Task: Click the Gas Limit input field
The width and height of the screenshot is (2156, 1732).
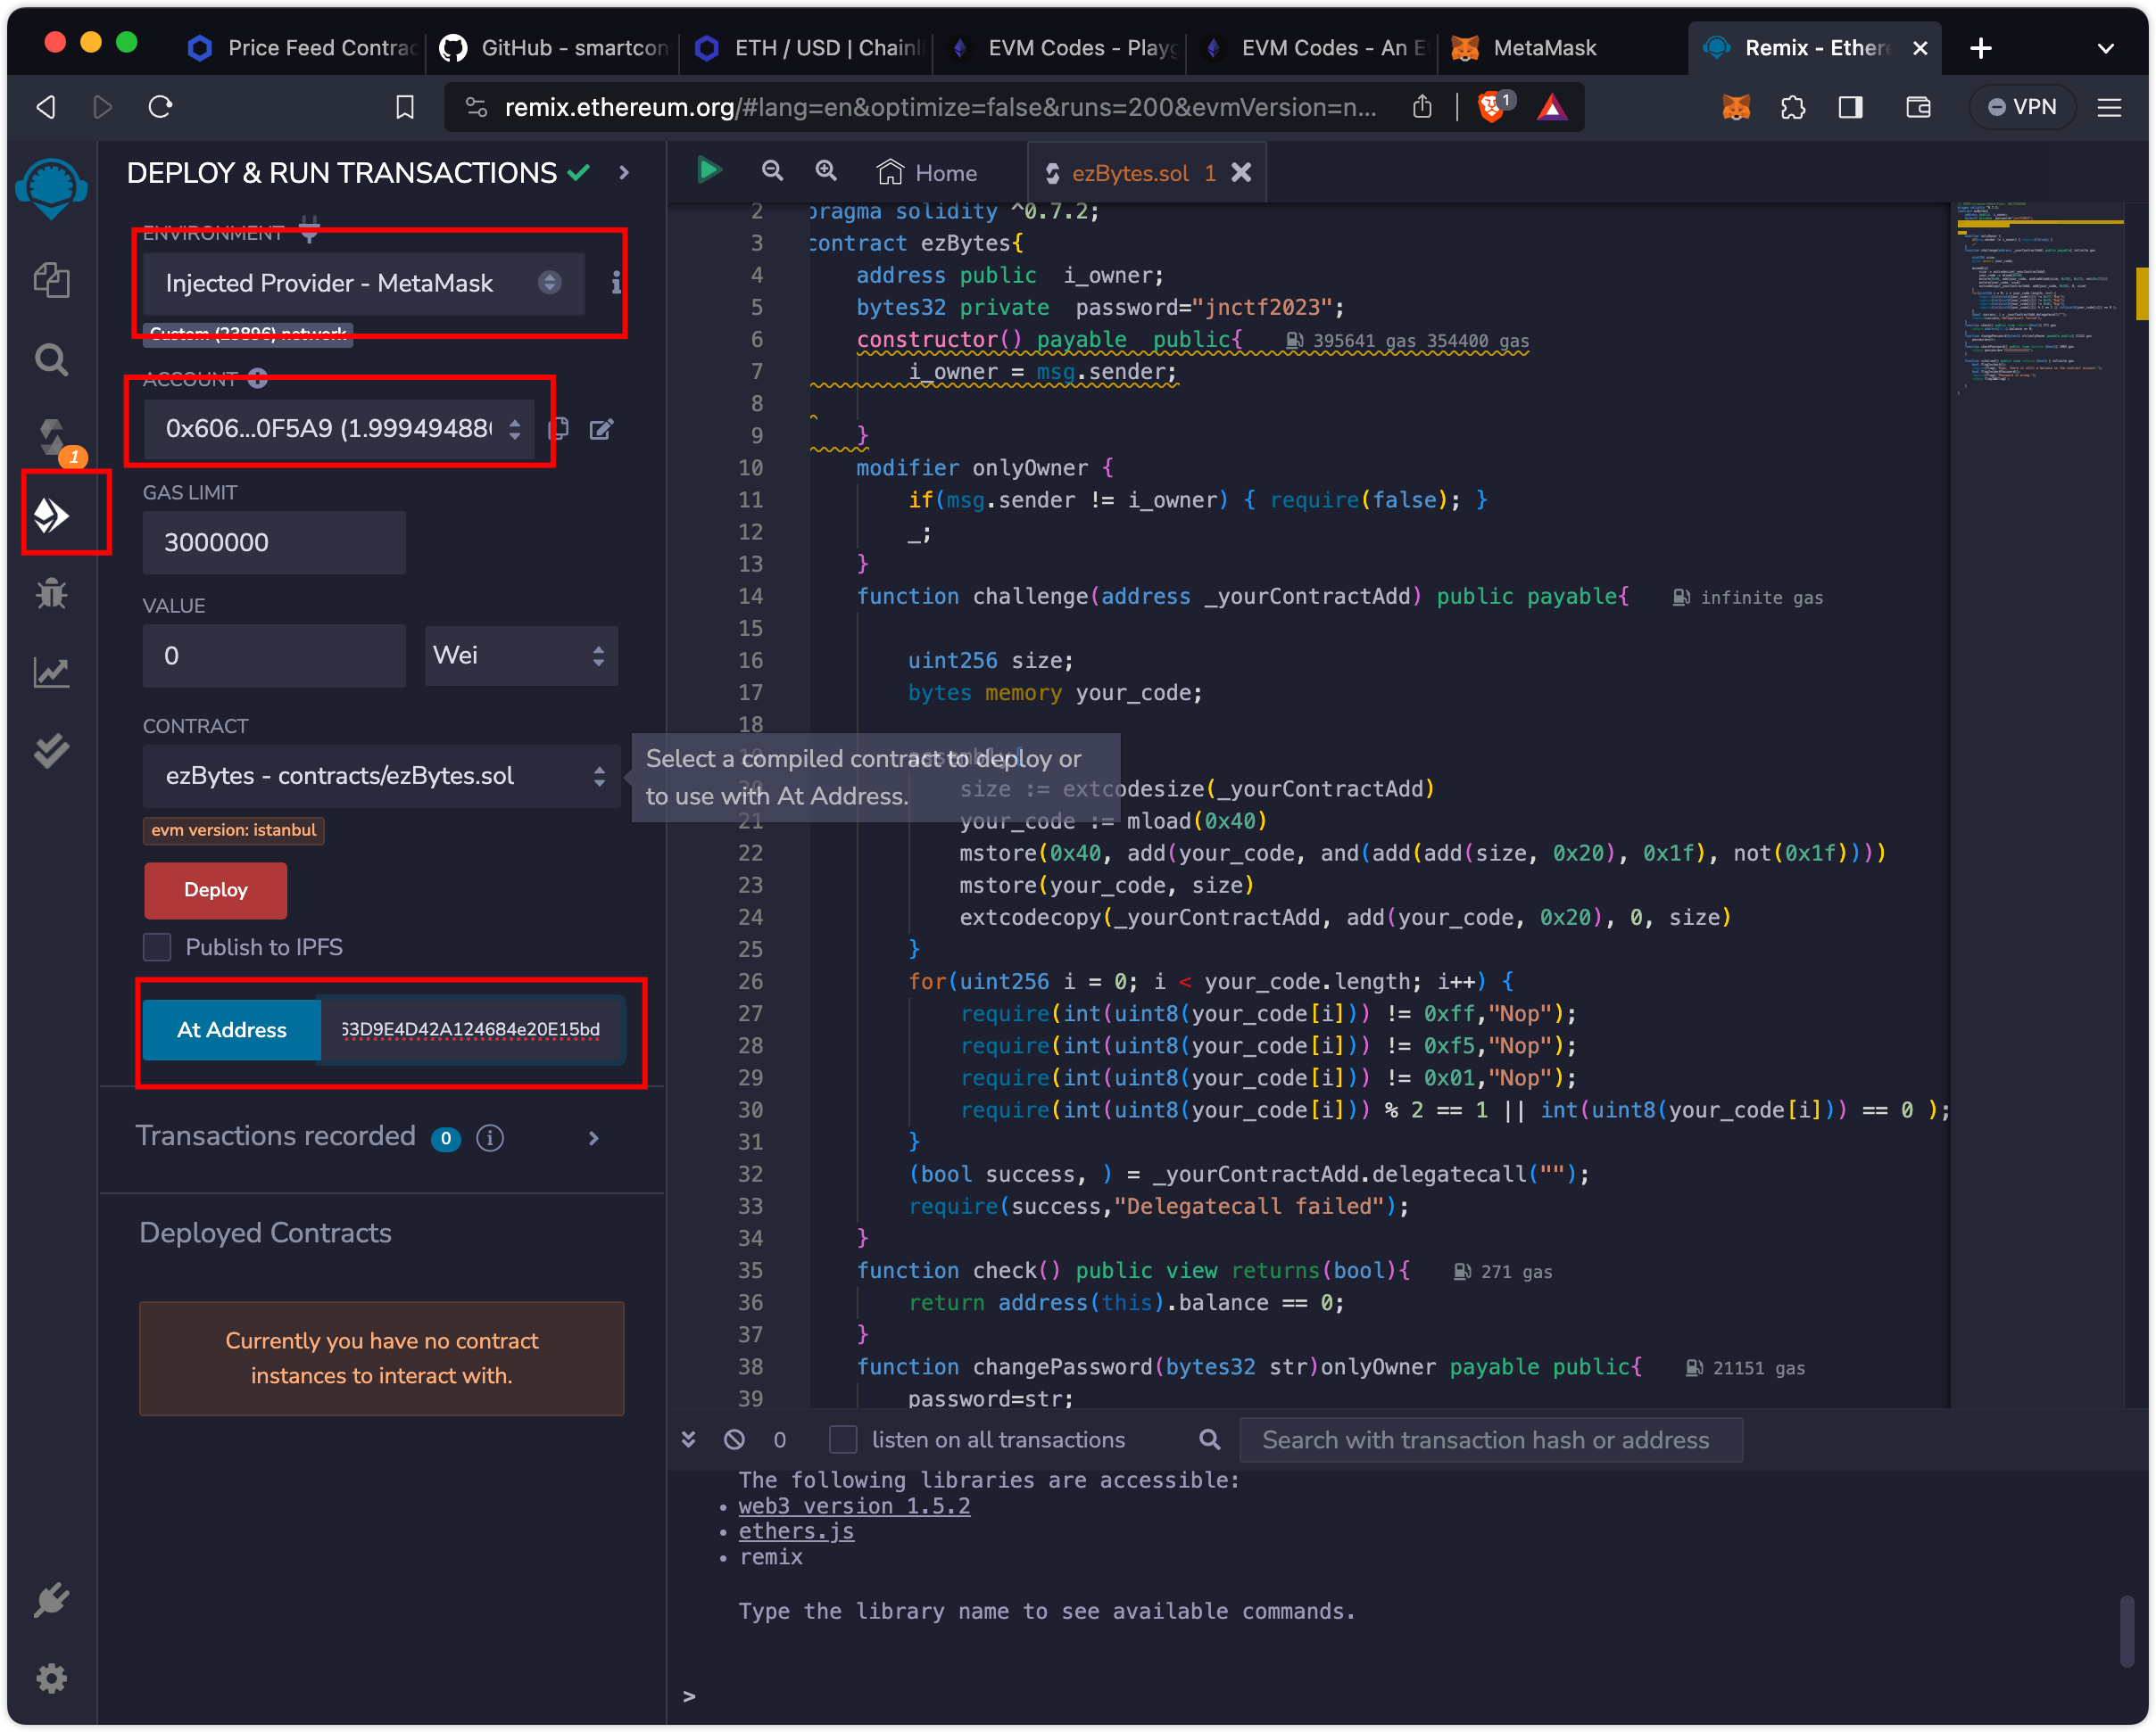Action: click(273, 542)
